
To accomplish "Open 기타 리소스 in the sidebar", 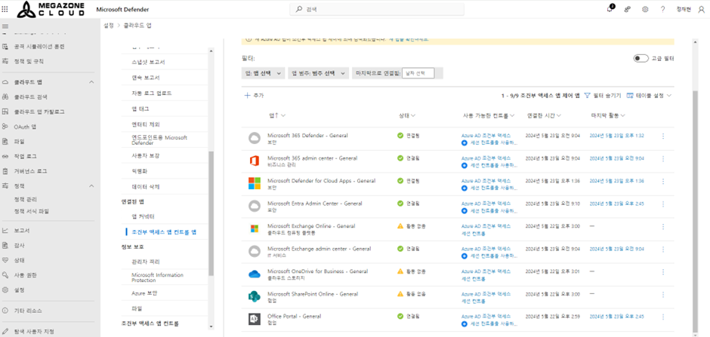I will [28, 311].
